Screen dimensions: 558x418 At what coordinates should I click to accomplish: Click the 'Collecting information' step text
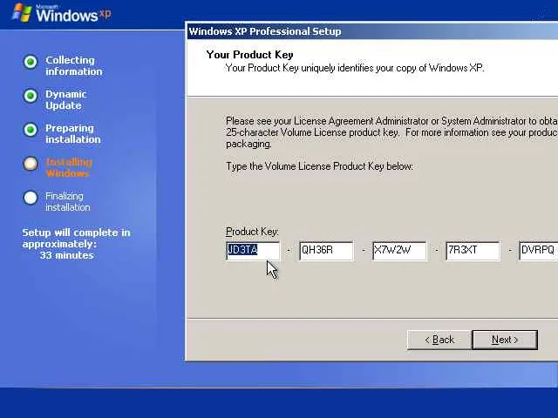pos(73,66)
